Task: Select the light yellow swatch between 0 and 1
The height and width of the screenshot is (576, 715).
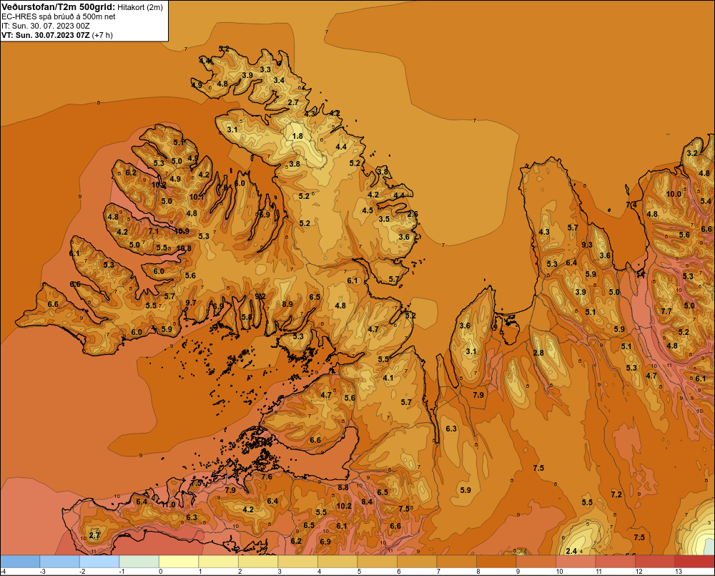Action: pos(179,561)
